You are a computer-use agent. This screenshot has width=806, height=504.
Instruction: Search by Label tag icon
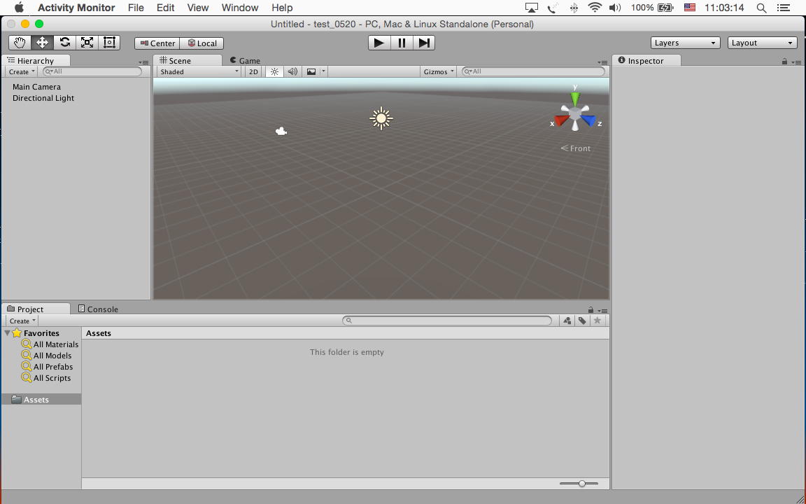pyautogui.click(x=582, y=321)
